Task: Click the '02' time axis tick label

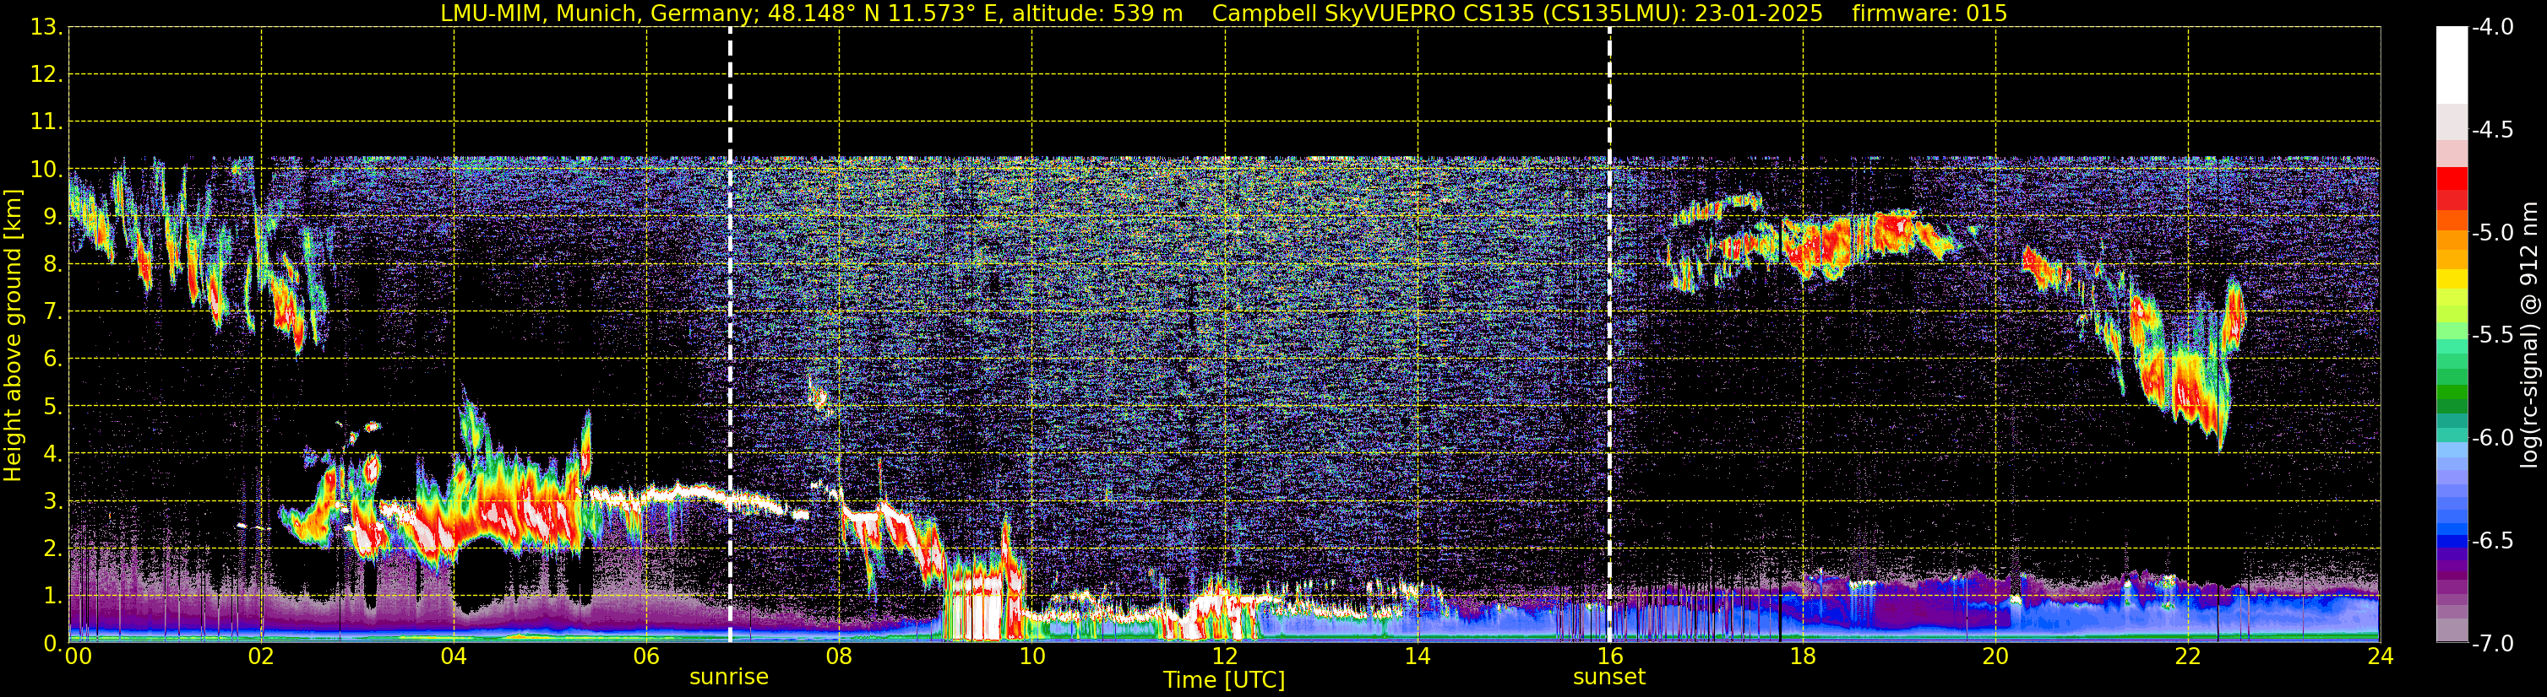Action: 261,656
